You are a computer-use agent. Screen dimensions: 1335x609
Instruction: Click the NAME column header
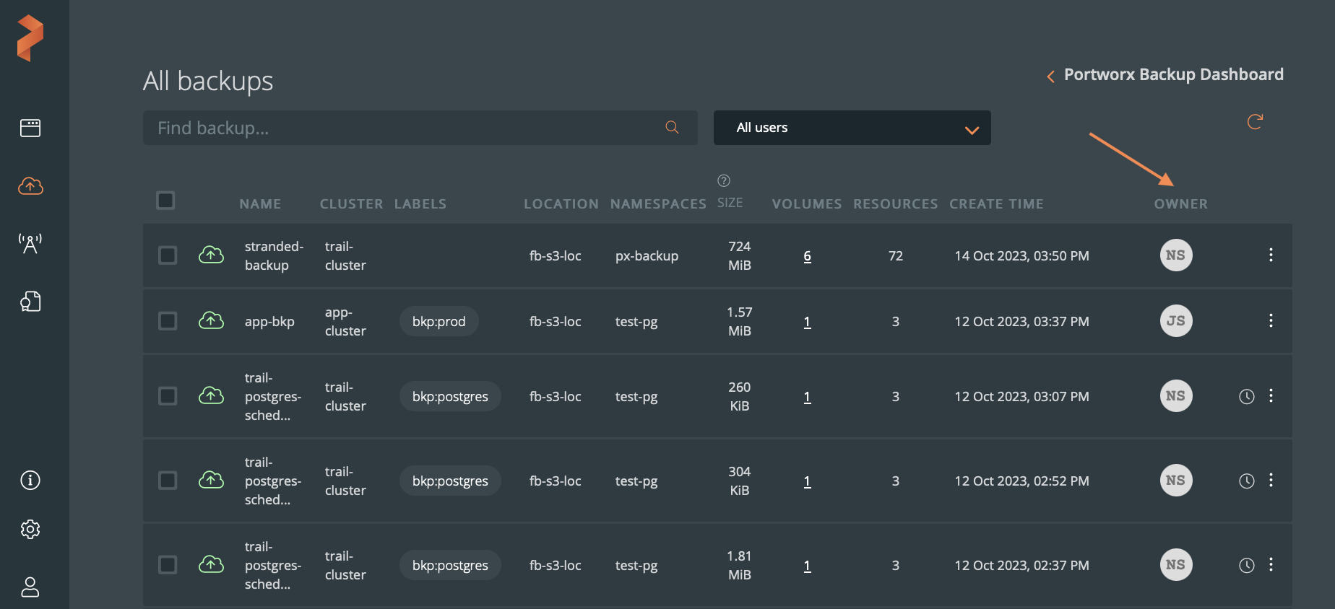[x=260, y=204]
